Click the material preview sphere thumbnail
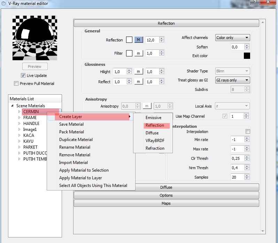The width and height of the screenshot is (278, 243). point(35,38)
